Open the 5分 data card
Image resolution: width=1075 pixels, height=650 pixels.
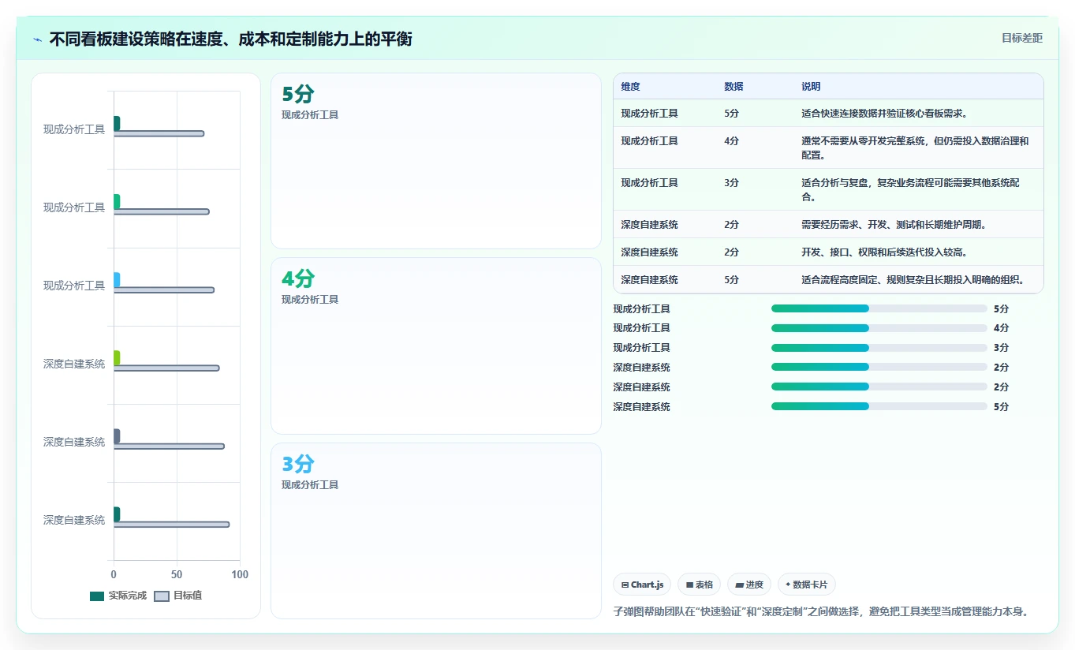coord(436,161)
